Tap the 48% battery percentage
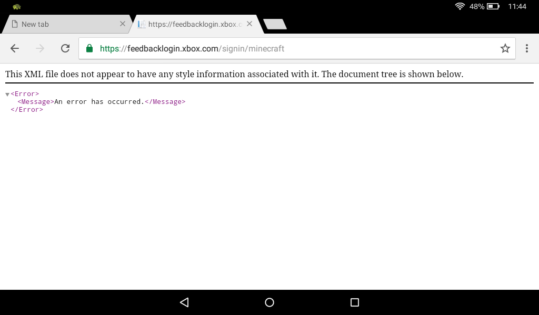Viewport: 539px width, 315px height. click(x=477, y=6)
